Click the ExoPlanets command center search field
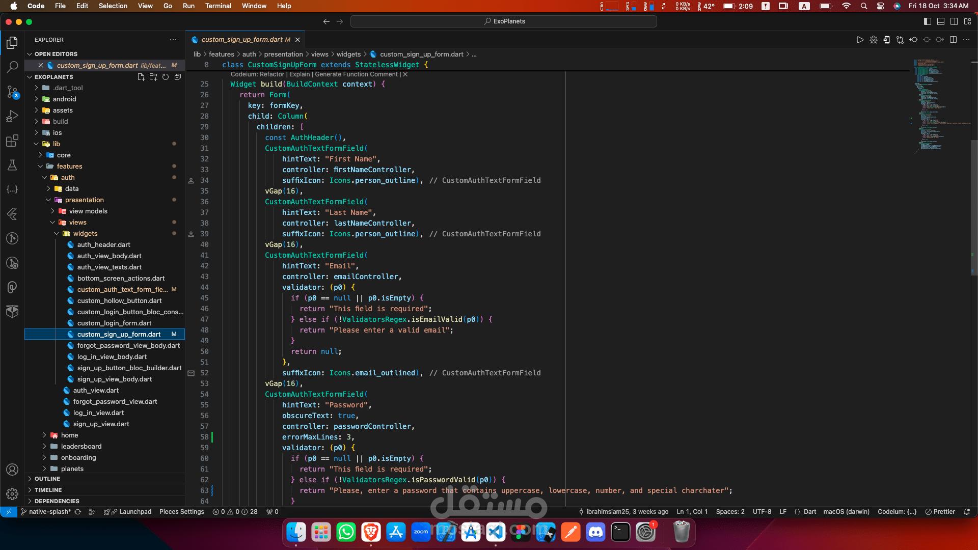Viewport: 978px width, 550px height. click(503, 21)
